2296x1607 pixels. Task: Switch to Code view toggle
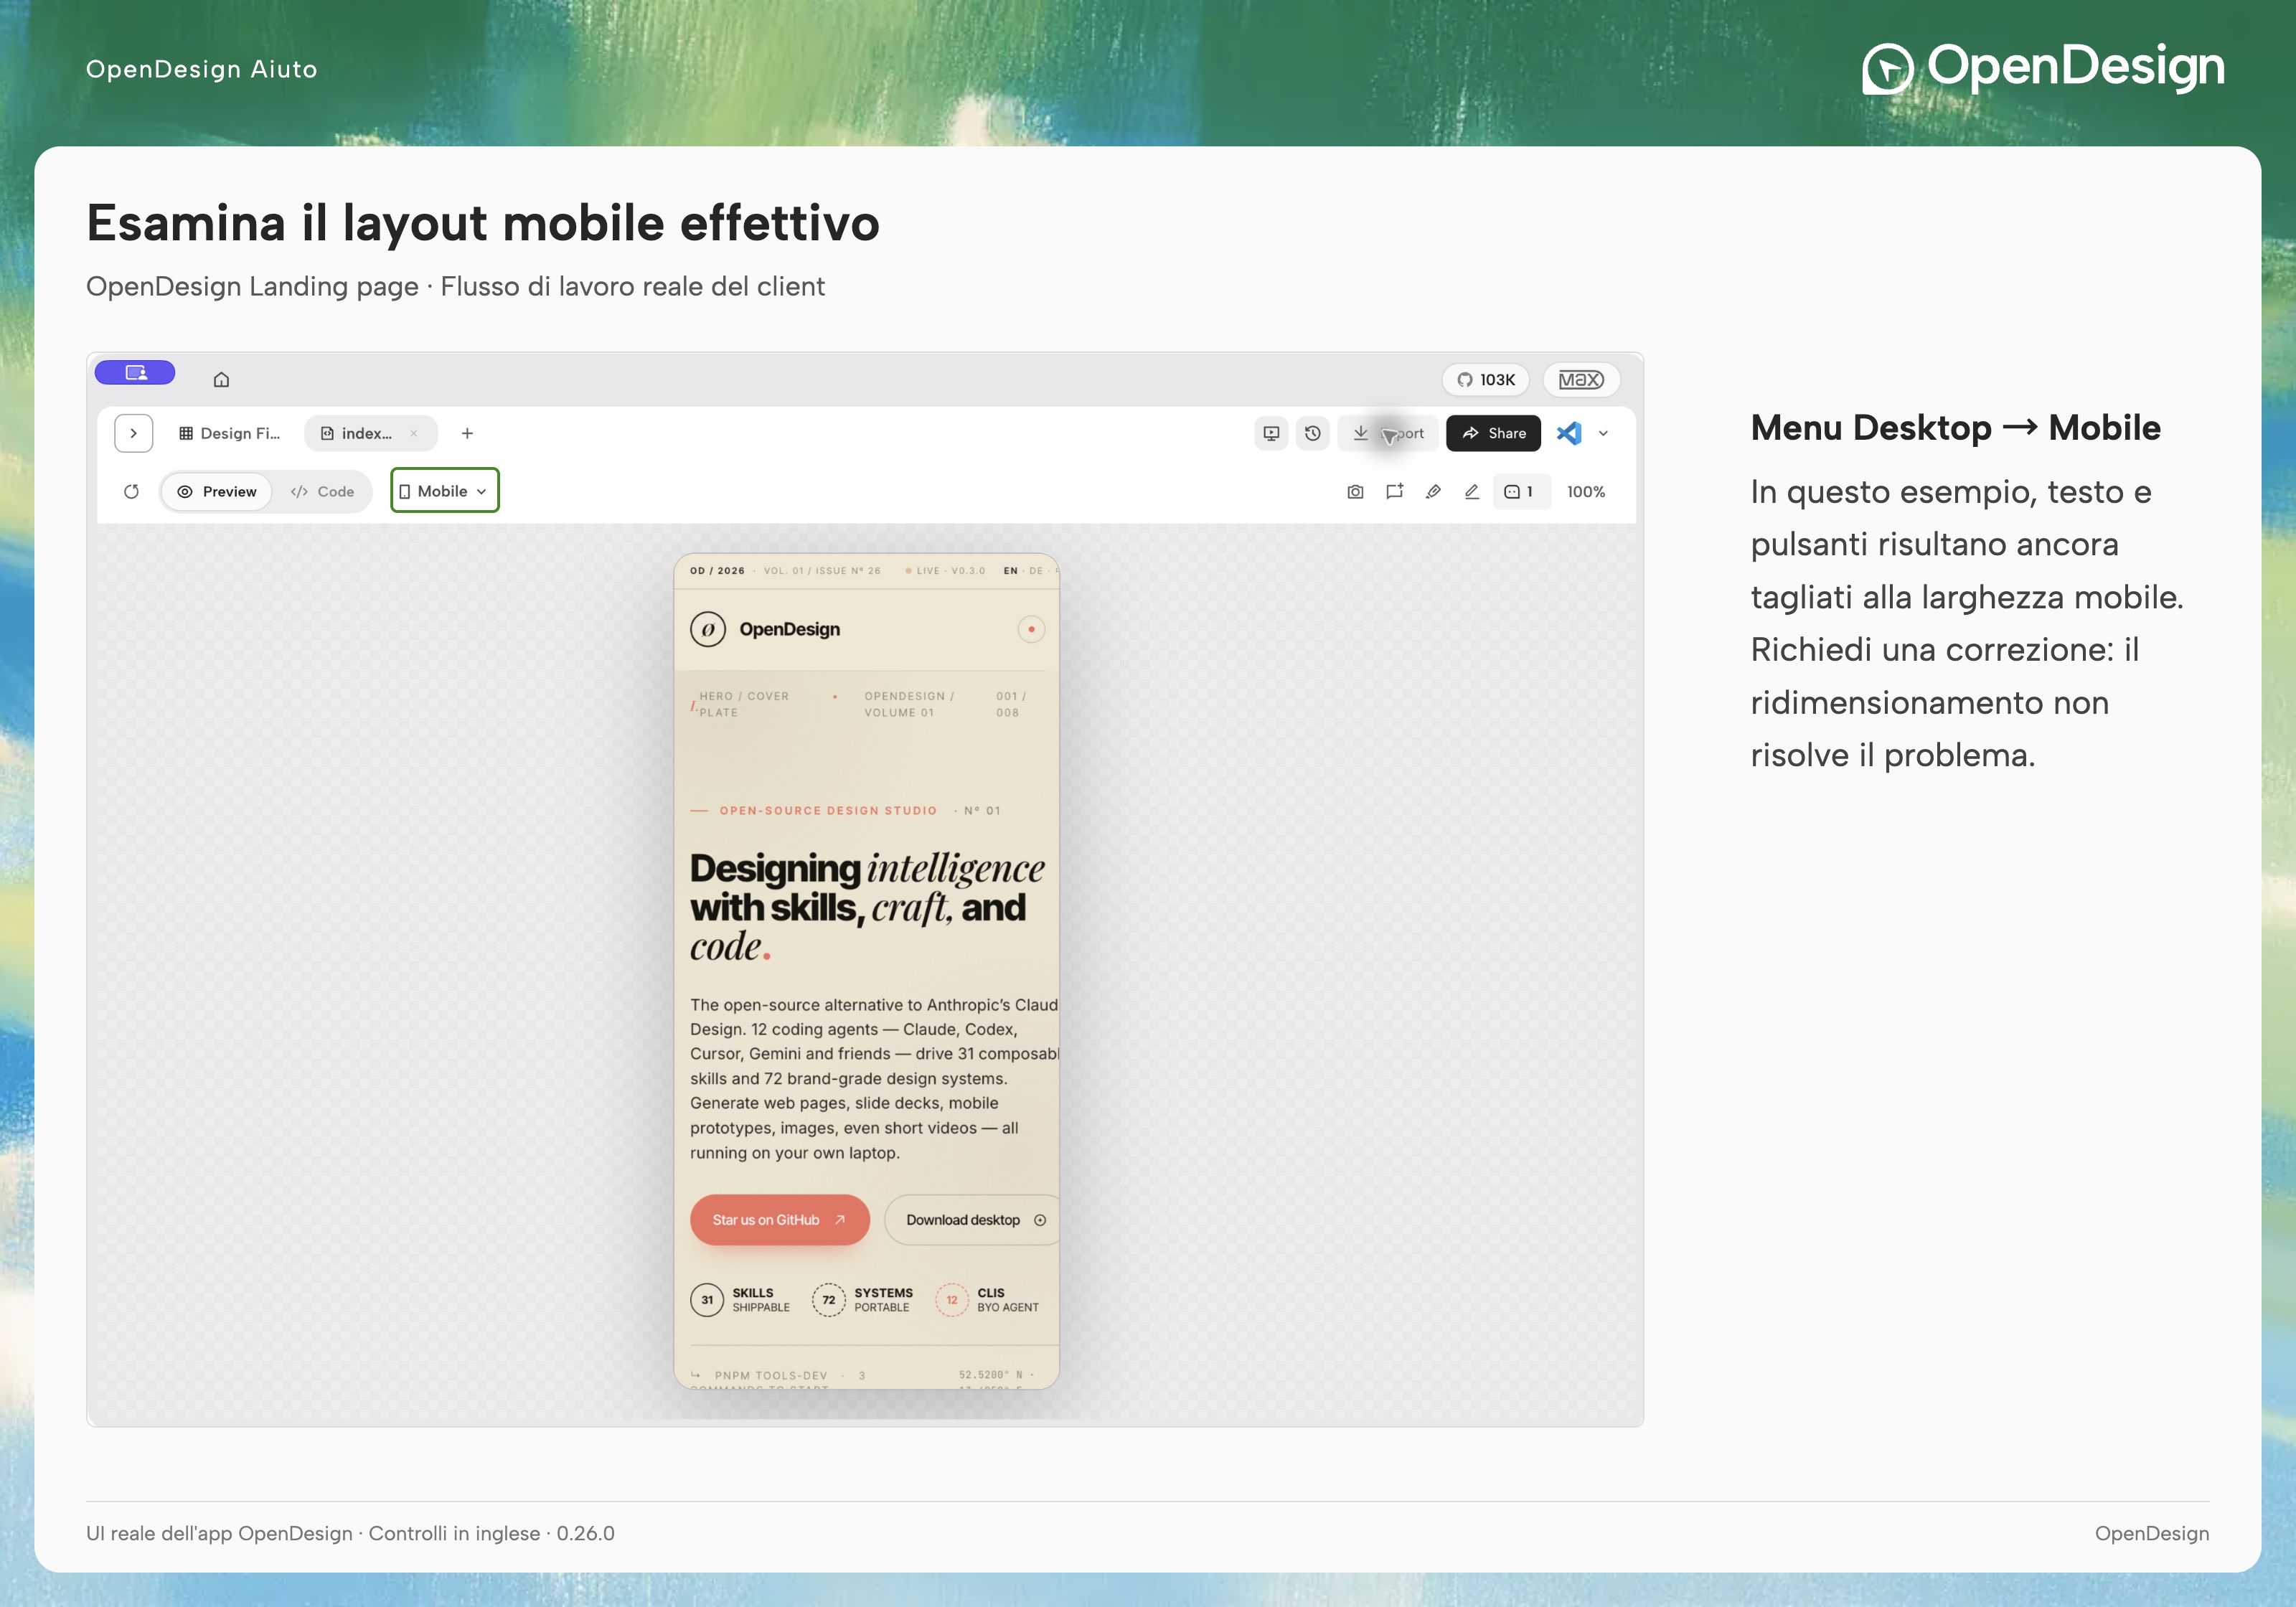coord(322,491)
